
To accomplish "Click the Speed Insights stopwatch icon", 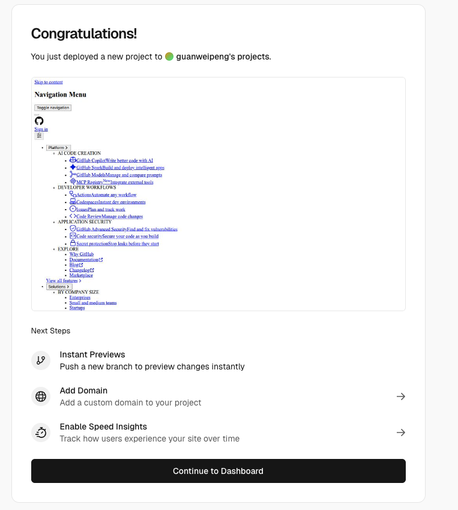I will click(41, 433).
